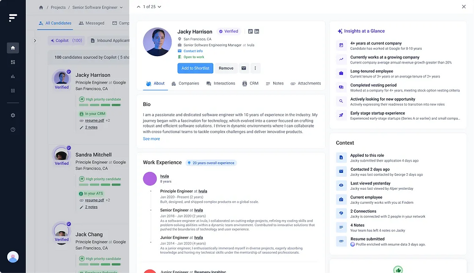Screen dimensions: 474x273
Task: Click the Findem logo in sidebar
Action: [x=13, y=18]
